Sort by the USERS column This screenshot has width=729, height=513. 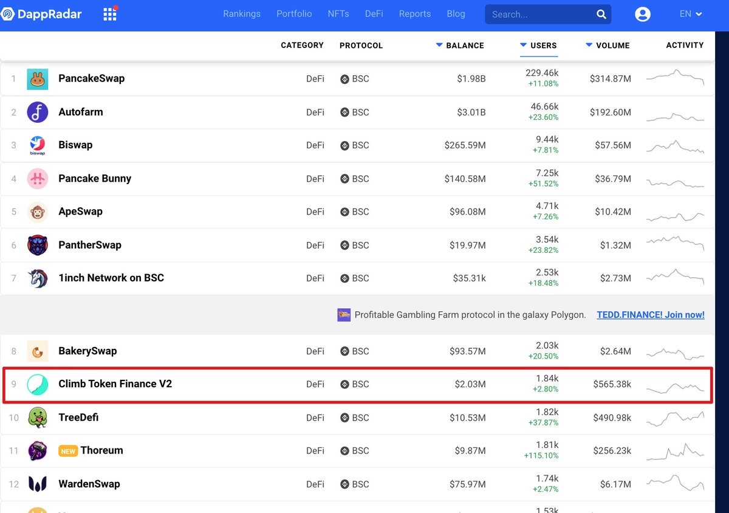pyautogui.click(x=538, y=46)
